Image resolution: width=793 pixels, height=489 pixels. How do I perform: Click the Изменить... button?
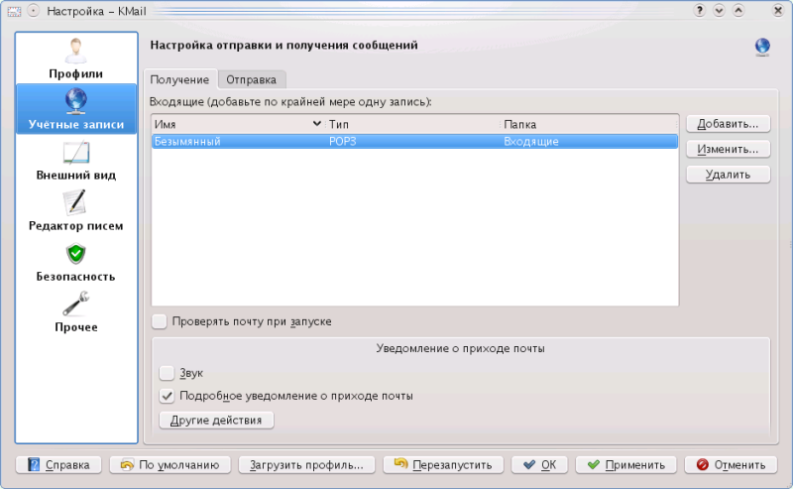point(728,150)
